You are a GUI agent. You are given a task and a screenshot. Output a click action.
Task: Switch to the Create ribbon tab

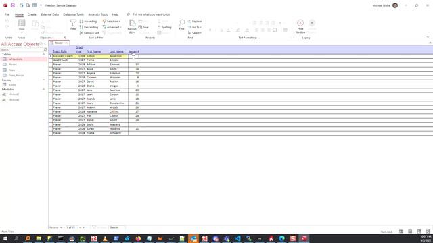(x=32, y=14)
